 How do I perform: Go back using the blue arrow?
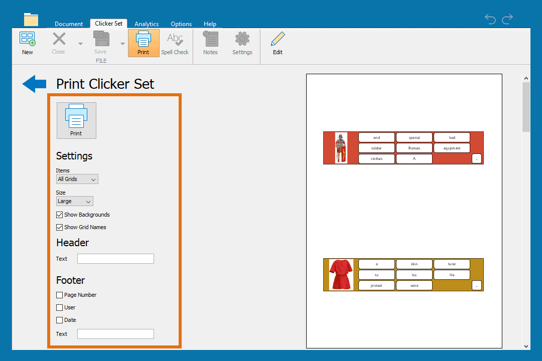pyautogui.click(x=33, y=84)
